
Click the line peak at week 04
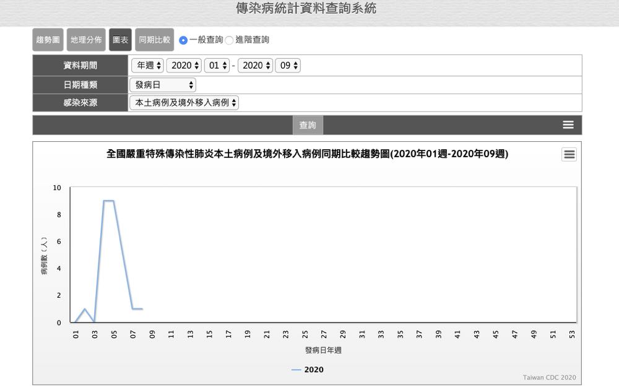pyautogui.click(x=104, y=201)
